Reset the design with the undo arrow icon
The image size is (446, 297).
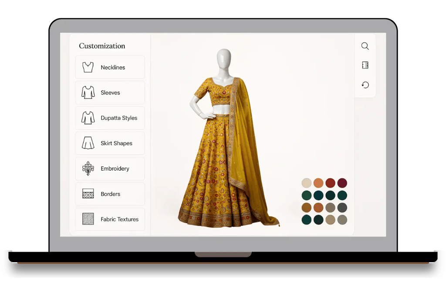365,84
